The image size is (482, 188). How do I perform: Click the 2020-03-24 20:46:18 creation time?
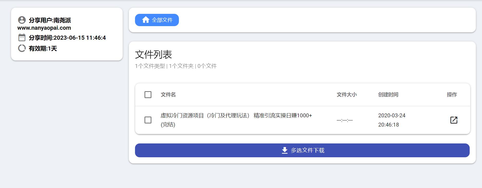pyautogui.click(x=392, y=120)
